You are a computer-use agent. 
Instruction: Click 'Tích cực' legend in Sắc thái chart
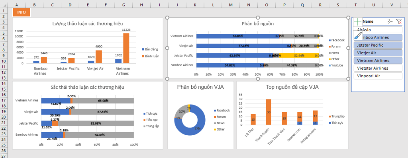[150, 113]
